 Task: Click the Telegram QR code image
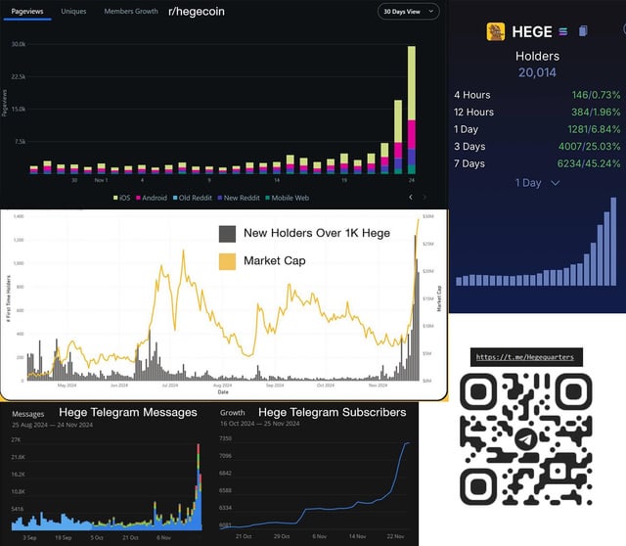pos(528,437)
